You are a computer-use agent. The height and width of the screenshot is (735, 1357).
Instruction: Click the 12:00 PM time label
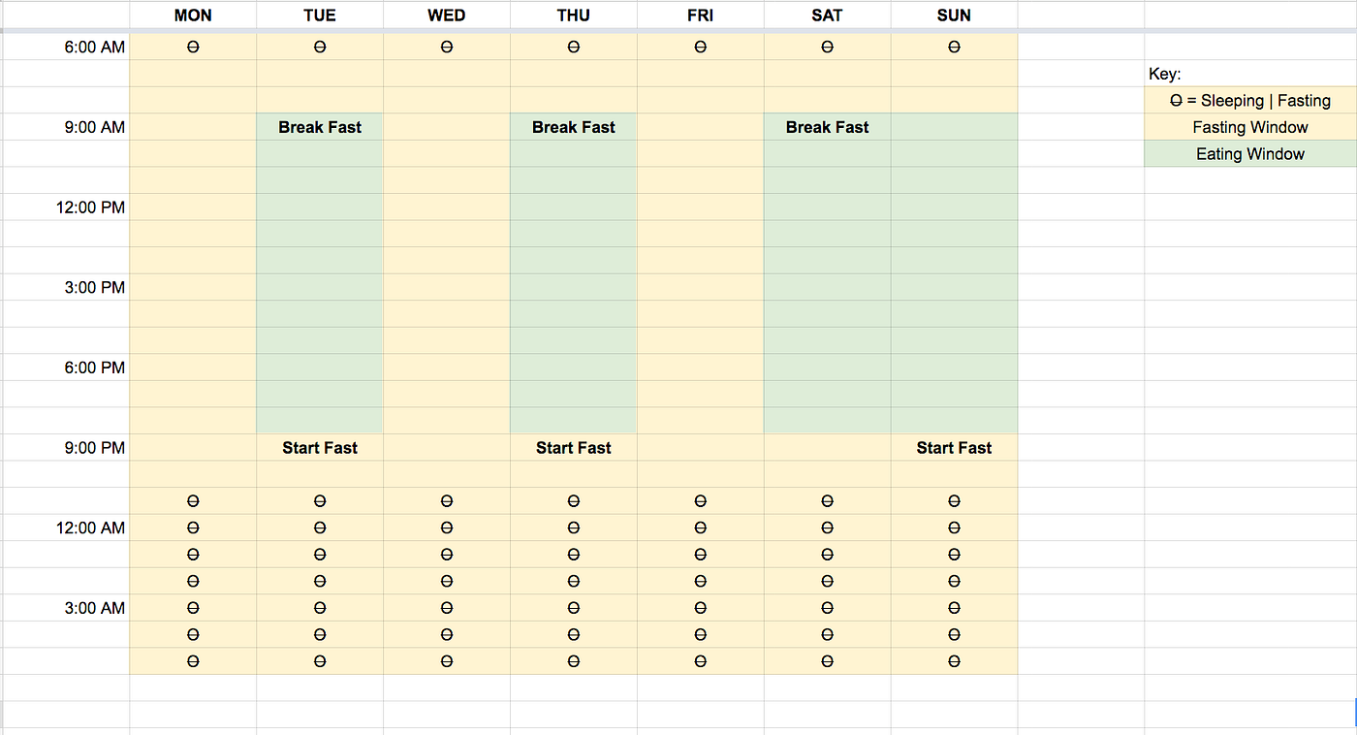pos(91,208)
